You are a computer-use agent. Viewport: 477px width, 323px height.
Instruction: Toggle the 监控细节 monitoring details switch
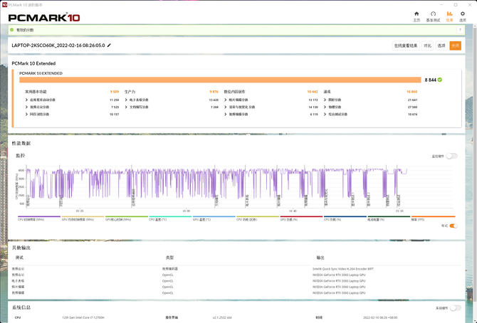(x=451, y=156)
